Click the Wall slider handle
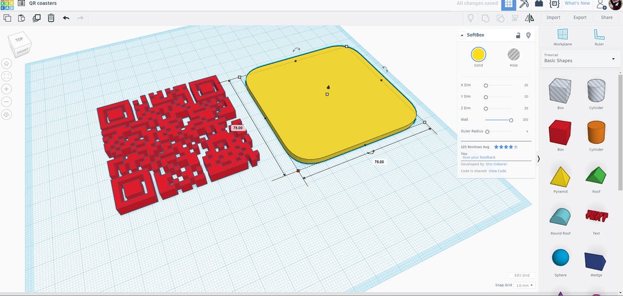 [x=511, y=120]
